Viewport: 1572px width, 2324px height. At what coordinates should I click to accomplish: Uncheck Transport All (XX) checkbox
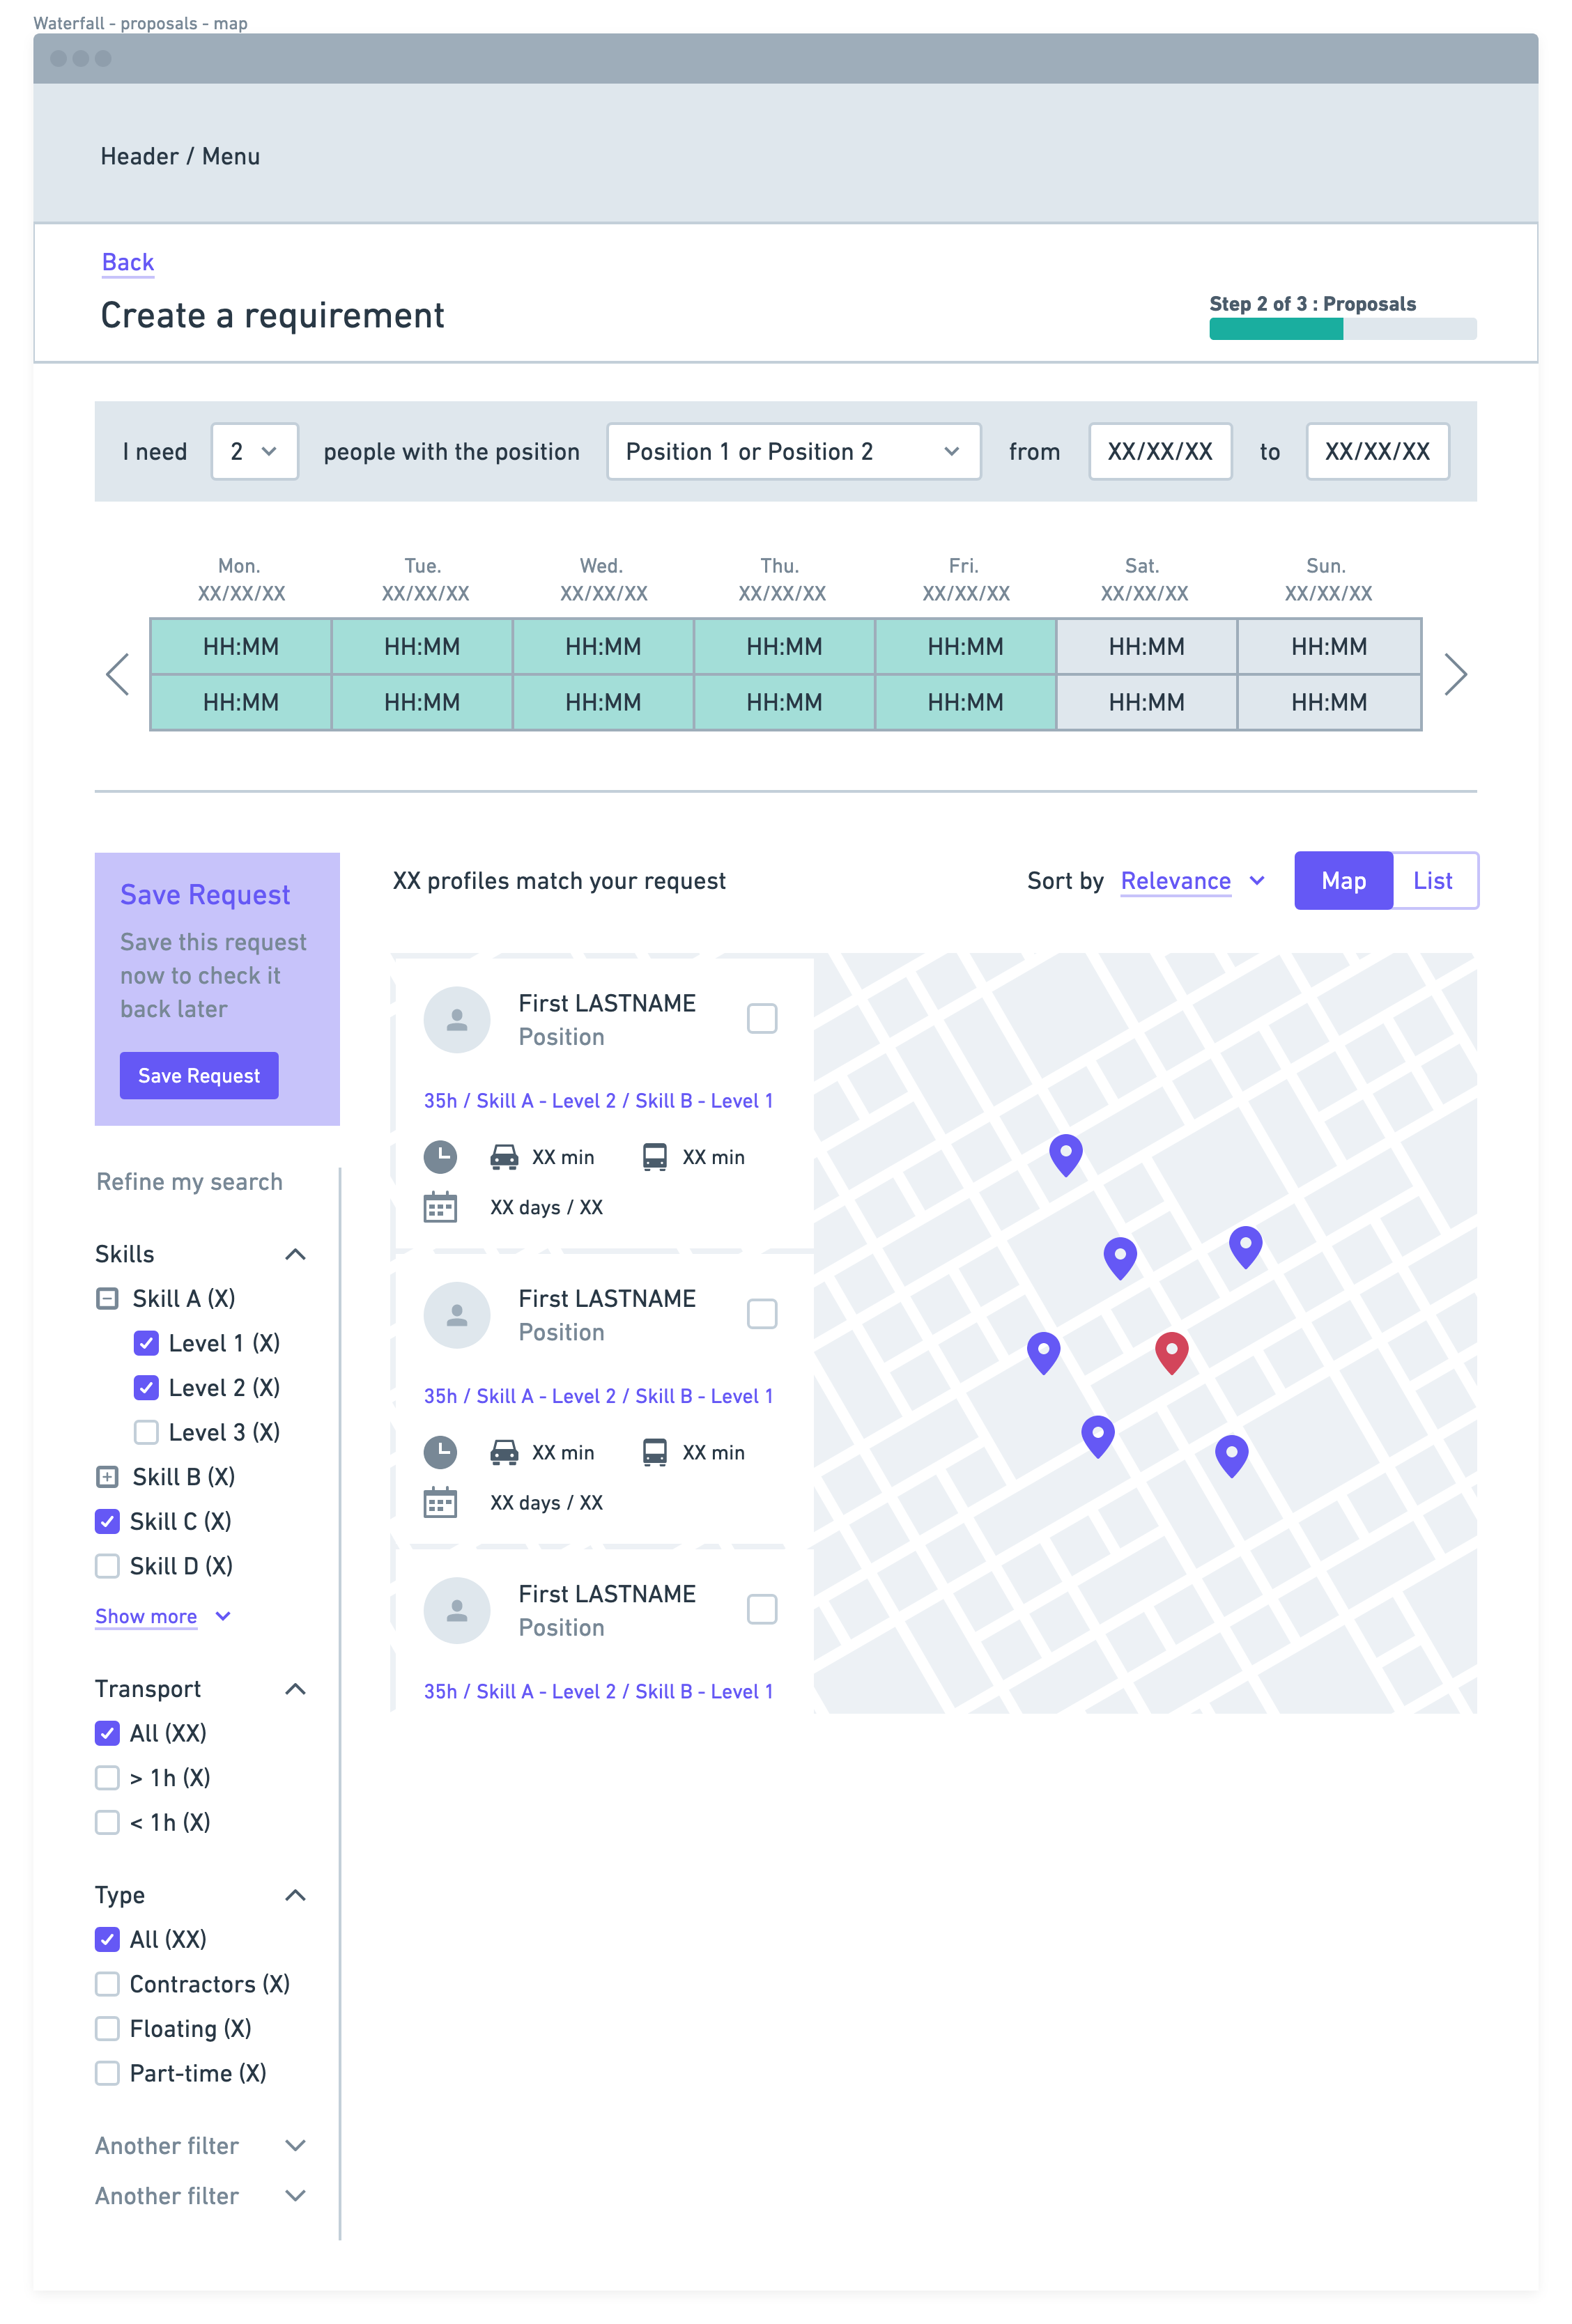[x=107, y=1733]
